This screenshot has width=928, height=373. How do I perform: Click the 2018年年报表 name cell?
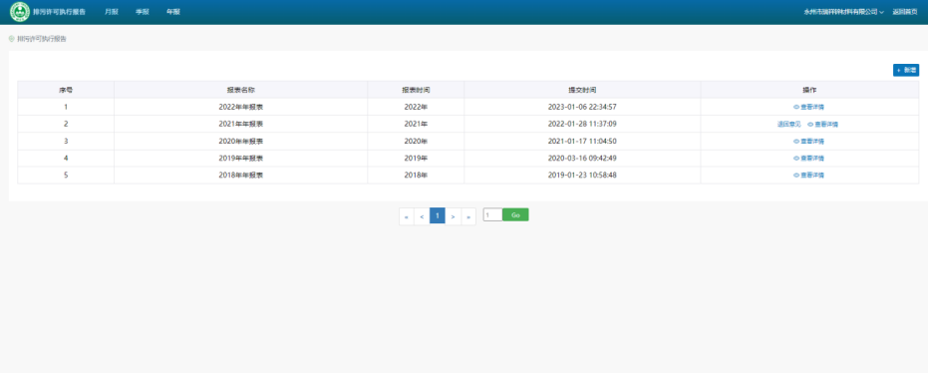point(241,176)
